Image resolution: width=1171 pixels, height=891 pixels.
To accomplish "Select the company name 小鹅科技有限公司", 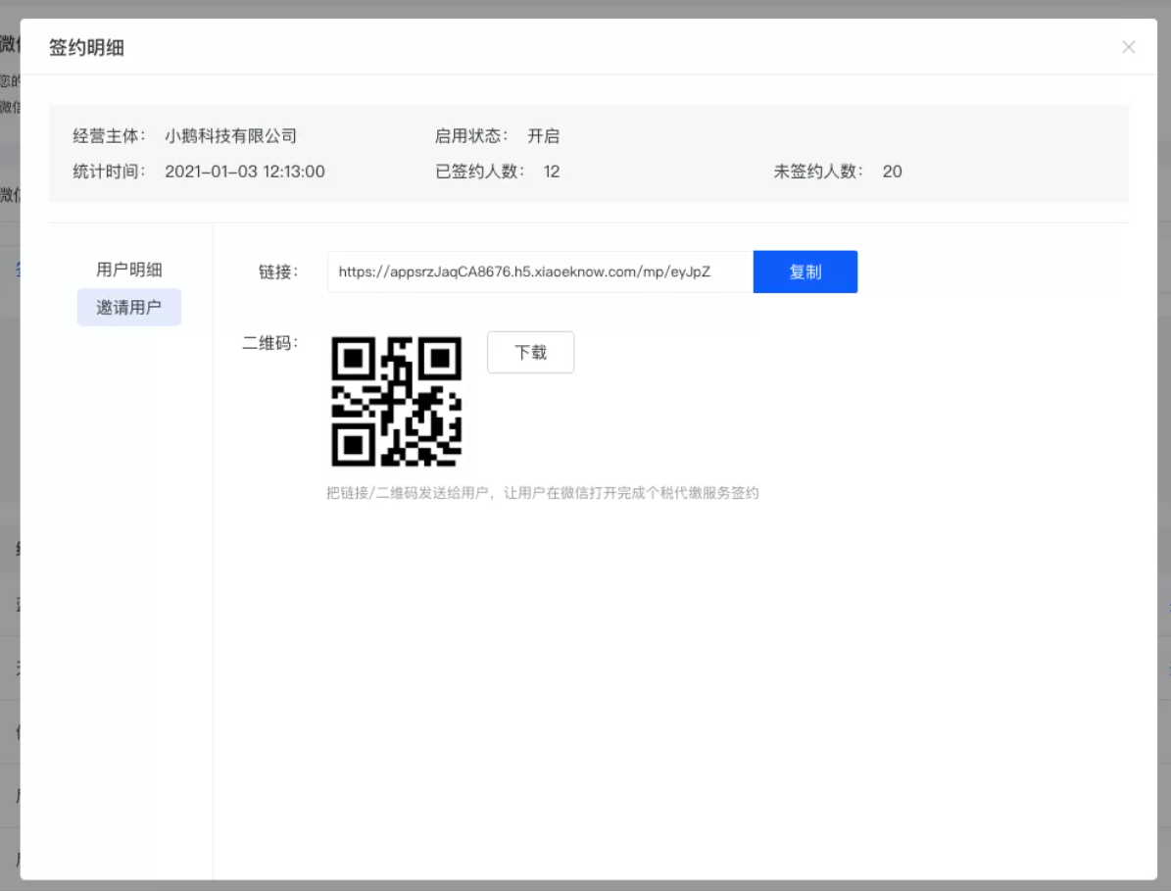I will pos(230,136).
